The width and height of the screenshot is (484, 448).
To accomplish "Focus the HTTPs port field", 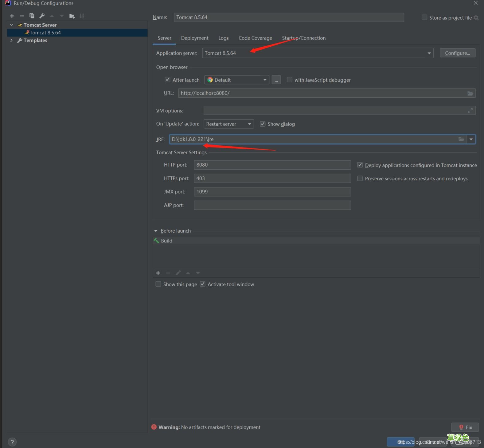I will [272, 178].
